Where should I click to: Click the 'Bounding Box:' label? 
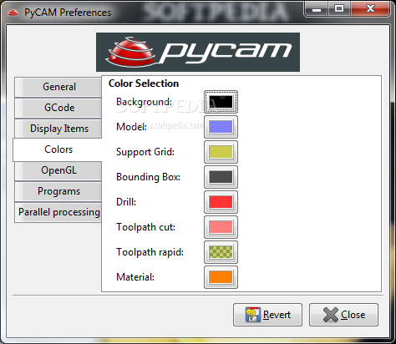coord(149,177)
